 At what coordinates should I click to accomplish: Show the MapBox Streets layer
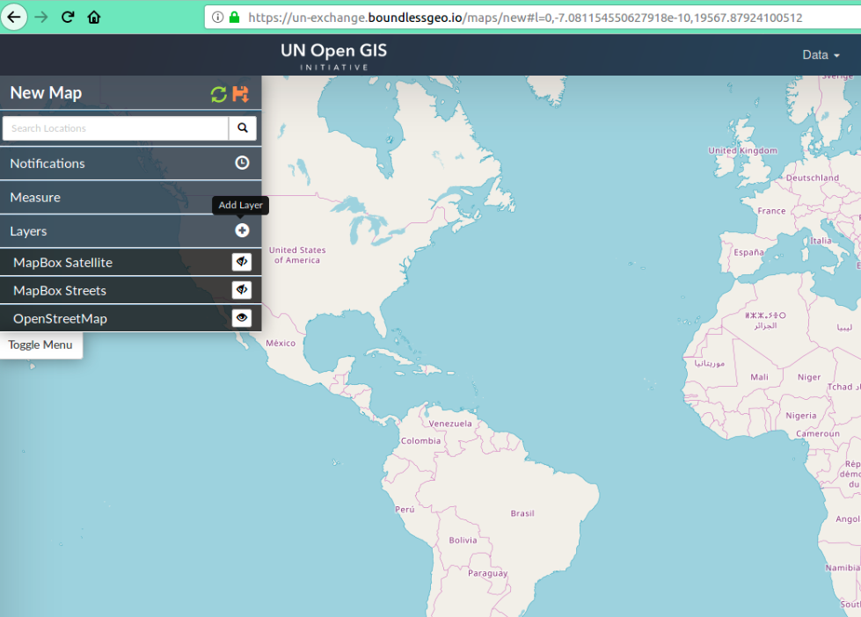tap(242, 290)
